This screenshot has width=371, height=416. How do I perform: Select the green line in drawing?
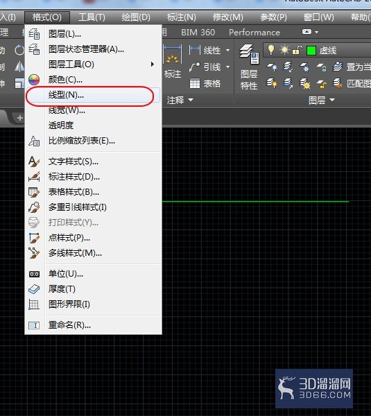tap(255, 202)
